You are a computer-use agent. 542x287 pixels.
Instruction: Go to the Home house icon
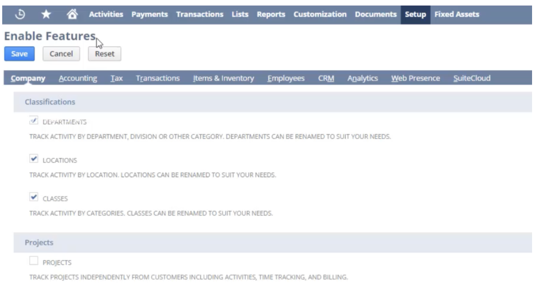pyautogui.click(x=72, y=14)
